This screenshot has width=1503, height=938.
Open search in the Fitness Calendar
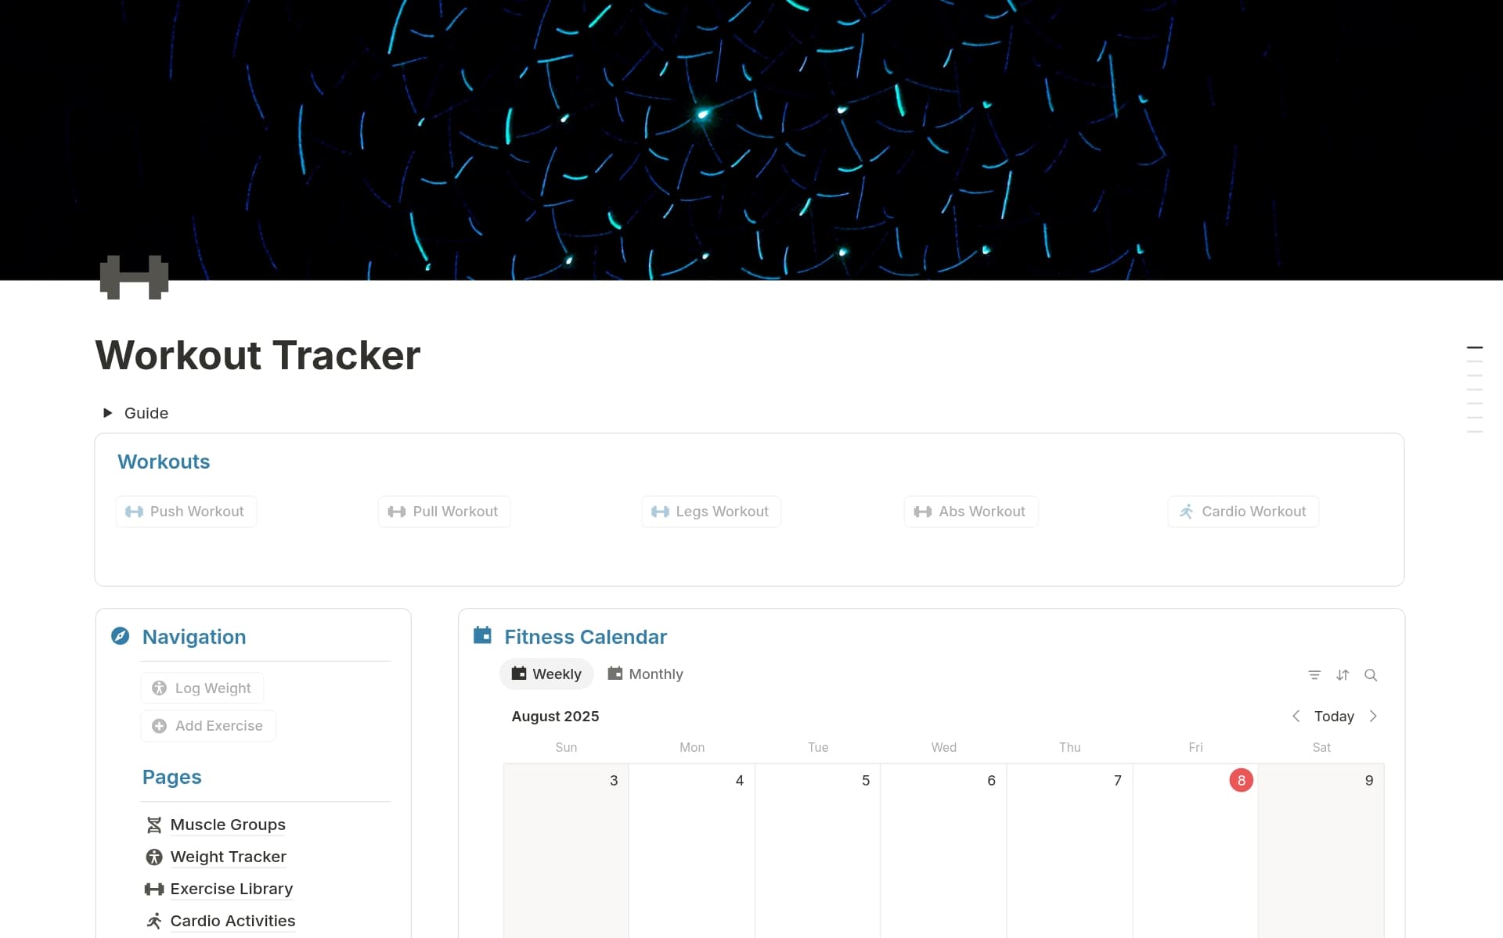(1371, 674)
